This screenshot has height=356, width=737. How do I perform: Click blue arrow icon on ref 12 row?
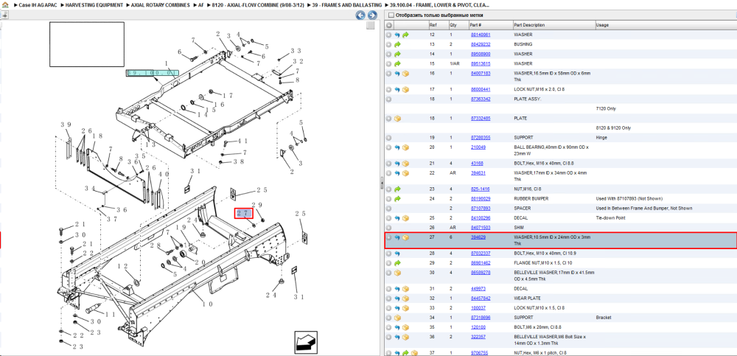(x=397, y=35)
